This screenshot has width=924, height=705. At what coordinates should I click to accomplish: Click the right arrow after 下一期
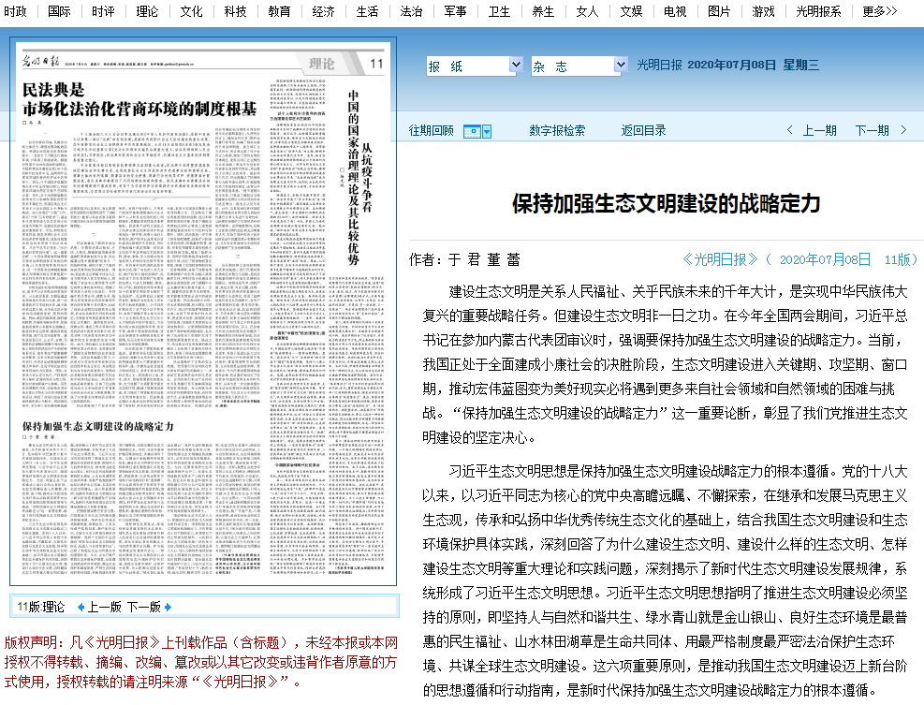[x=902, y=131]
